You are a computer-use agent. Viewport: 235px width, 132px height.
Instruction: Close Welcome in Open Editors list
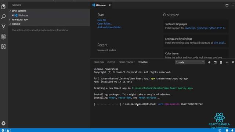click(x=13, y=15)
